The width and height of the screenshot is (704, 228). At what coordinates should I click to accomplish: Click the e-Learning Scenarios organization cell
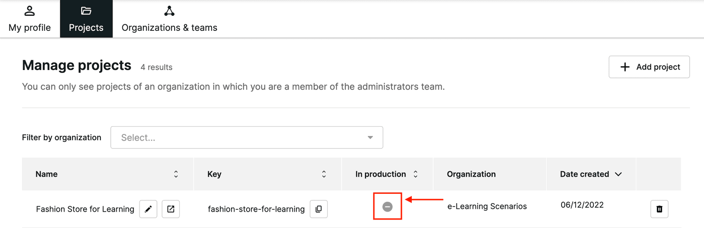pyautogui.click(x=487, y=206)
